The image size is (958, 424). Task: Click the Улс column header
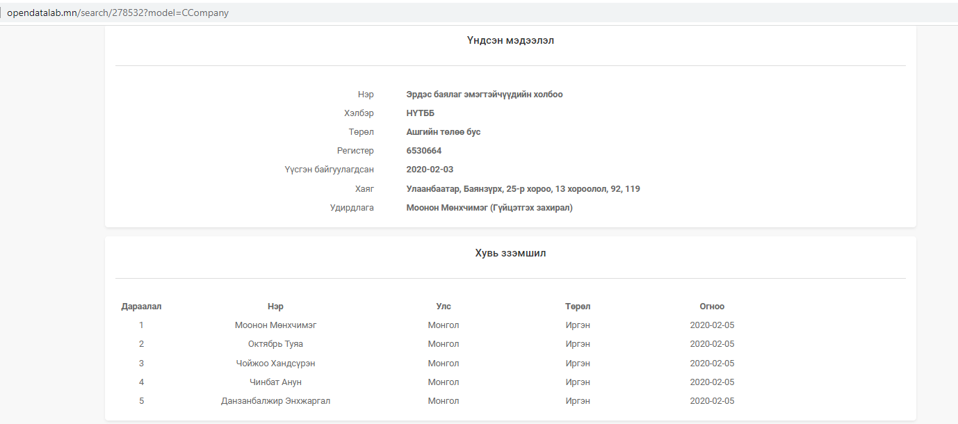(x=444, y=307)
